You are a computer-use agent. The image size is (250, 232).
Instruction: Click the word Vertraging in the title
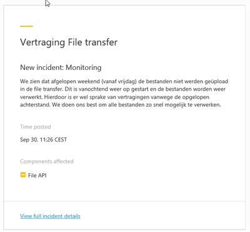[42, 43]
